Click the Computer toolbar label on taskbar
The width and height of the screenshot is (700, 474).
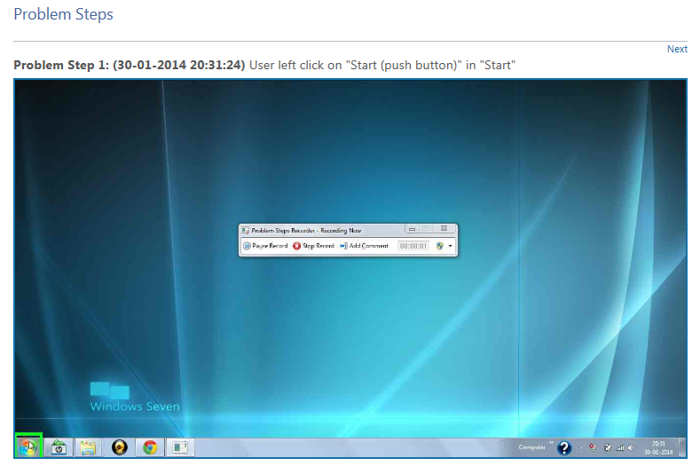point(531,446)
